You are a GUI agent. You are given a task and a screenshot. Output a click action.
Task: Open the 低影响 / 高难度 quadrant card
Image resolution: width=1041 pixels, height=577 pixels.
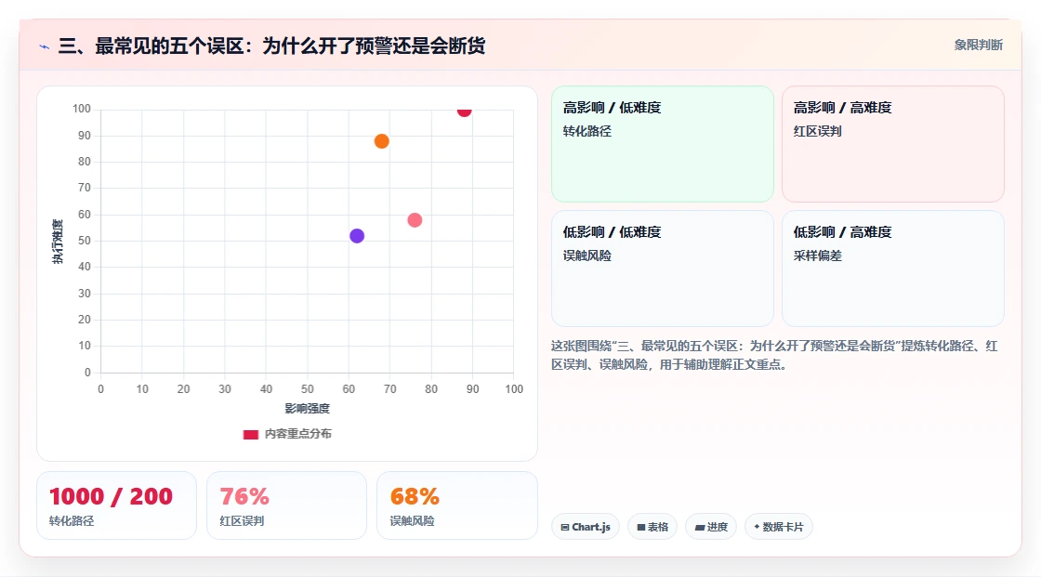tap(893, 269)
